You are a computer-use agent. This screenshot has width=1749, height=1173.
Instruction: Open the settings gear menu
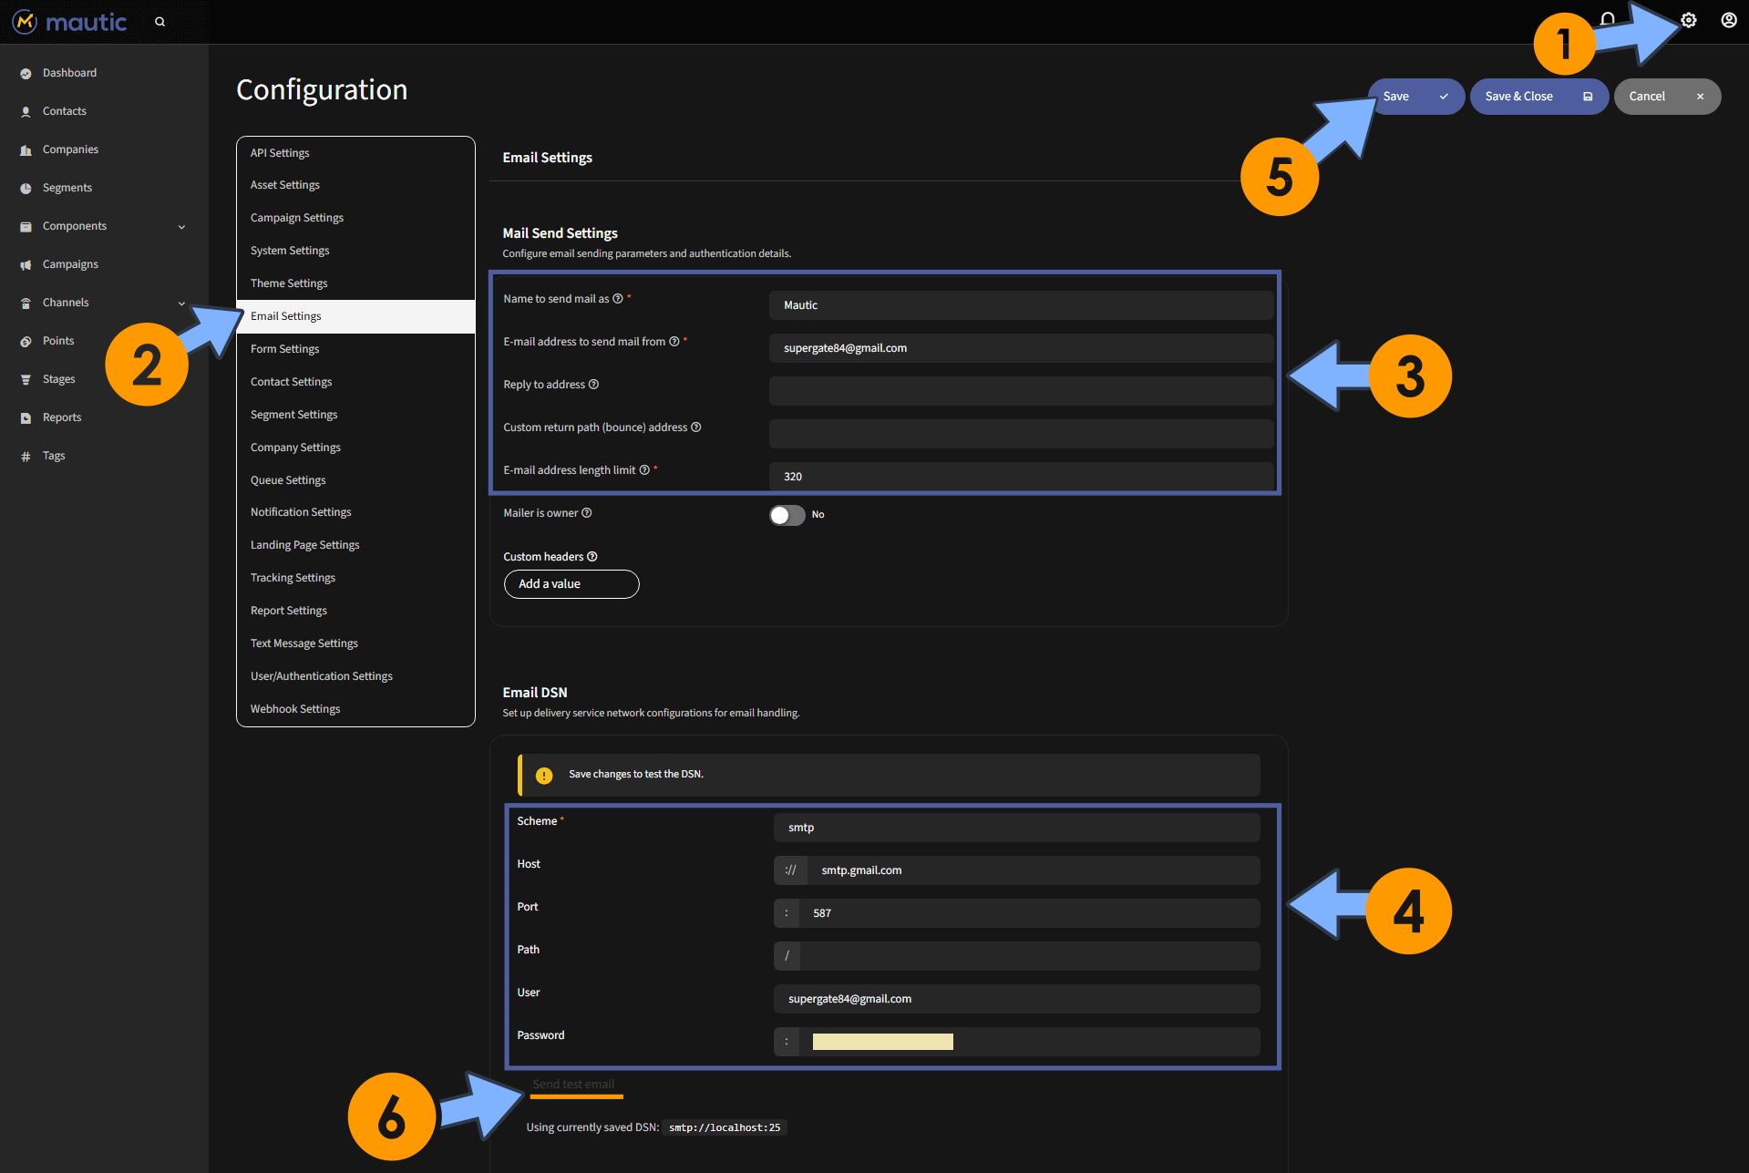[1689, 20]
